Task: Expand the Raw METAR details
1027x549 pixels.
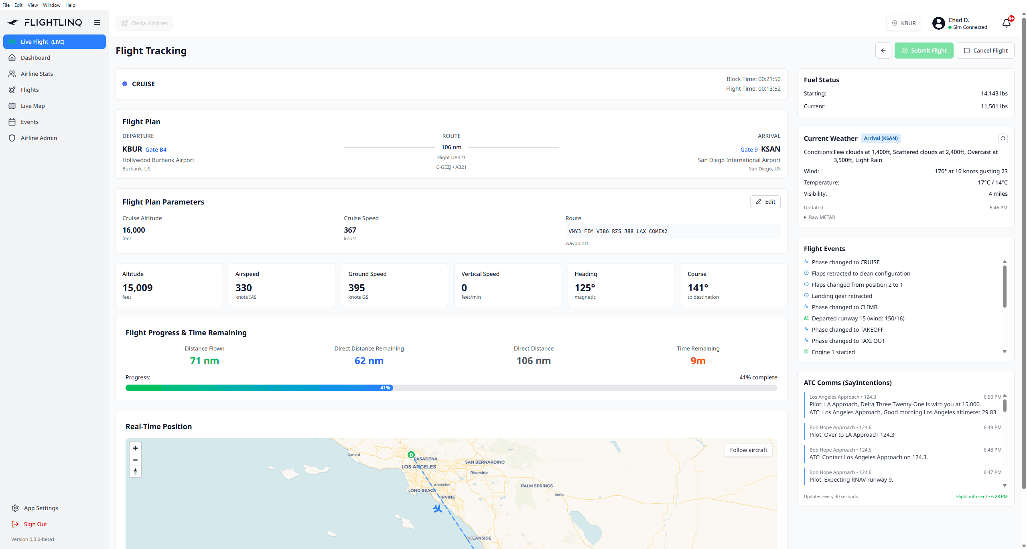Action: point(820,217)
